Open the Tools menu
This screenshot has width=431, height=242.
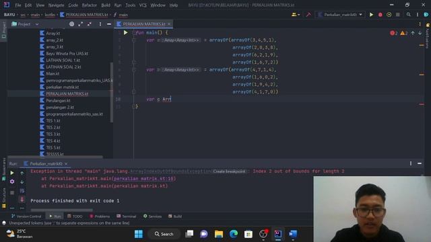(x=130, y=5)
